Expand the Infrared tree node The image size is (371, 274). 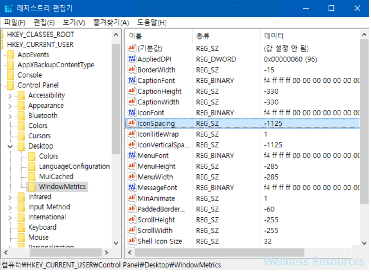[x=10, y=197]
